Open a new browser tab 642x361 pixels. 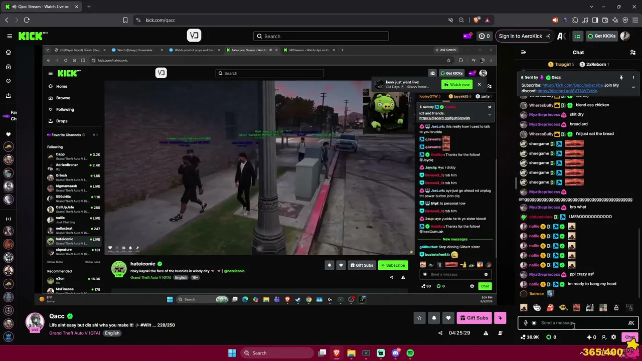[x=89, y=7]
